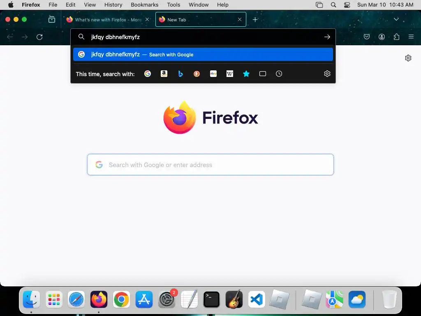
Task: Open the Firefox account icon
Action: point(382,37)
